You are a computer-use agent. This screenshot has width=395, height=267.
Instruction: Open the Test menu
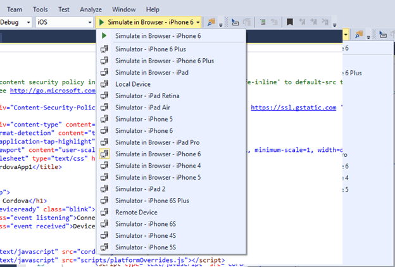tap(64, 9)
